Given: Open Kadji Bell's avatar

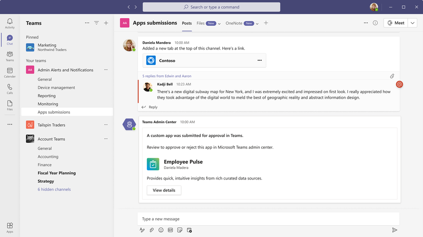Looking at the screenshot, I should coord(148,87).
